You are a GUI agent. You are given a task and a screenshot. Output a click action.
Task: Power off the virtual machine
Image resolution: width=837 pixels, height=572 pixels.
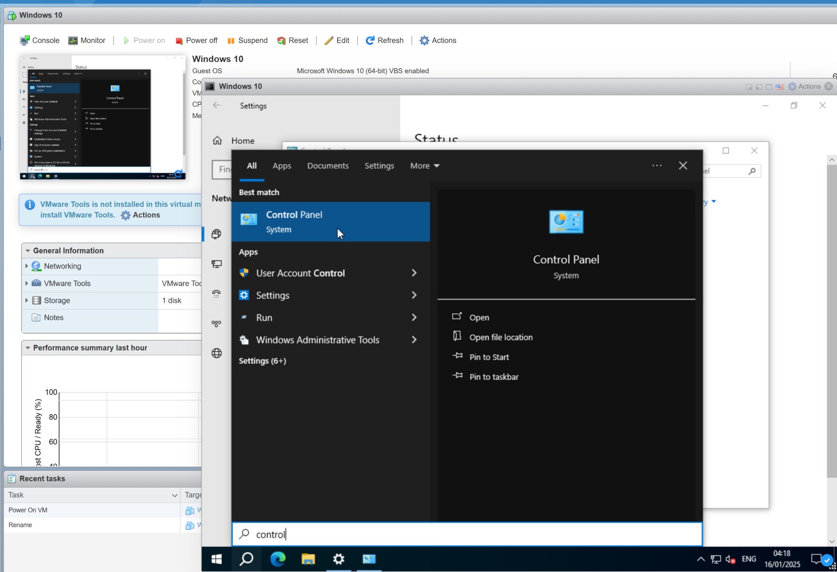[196, 40]
